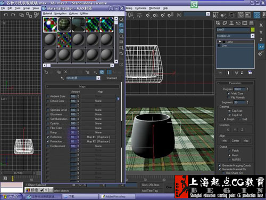Enable Show Map in Viewport icon
Image resolution: width=266 pixels, height=200 pixels.
pos(102,72)
